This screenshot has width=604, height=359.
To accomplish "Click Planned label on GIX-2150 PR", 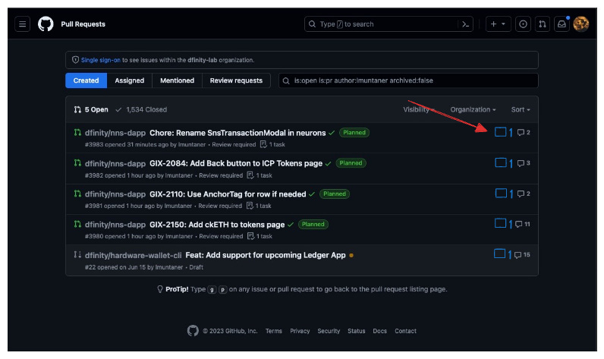I will 313,224.
